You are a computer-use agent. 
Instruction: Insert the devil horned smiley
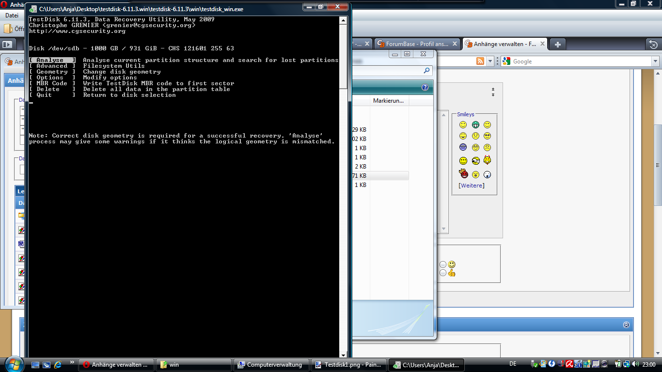(488, 159)
